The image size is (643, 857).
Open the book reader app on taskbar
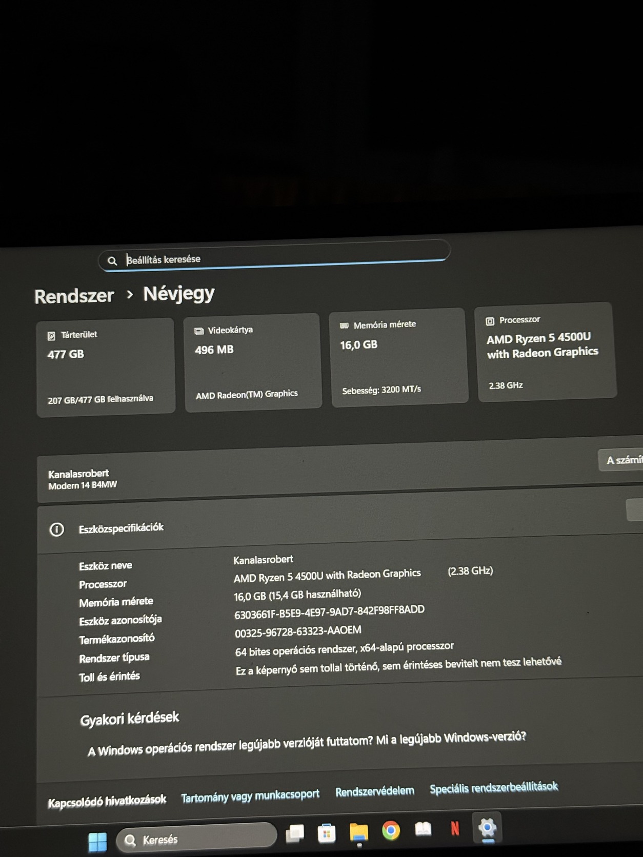coord(423,829)
